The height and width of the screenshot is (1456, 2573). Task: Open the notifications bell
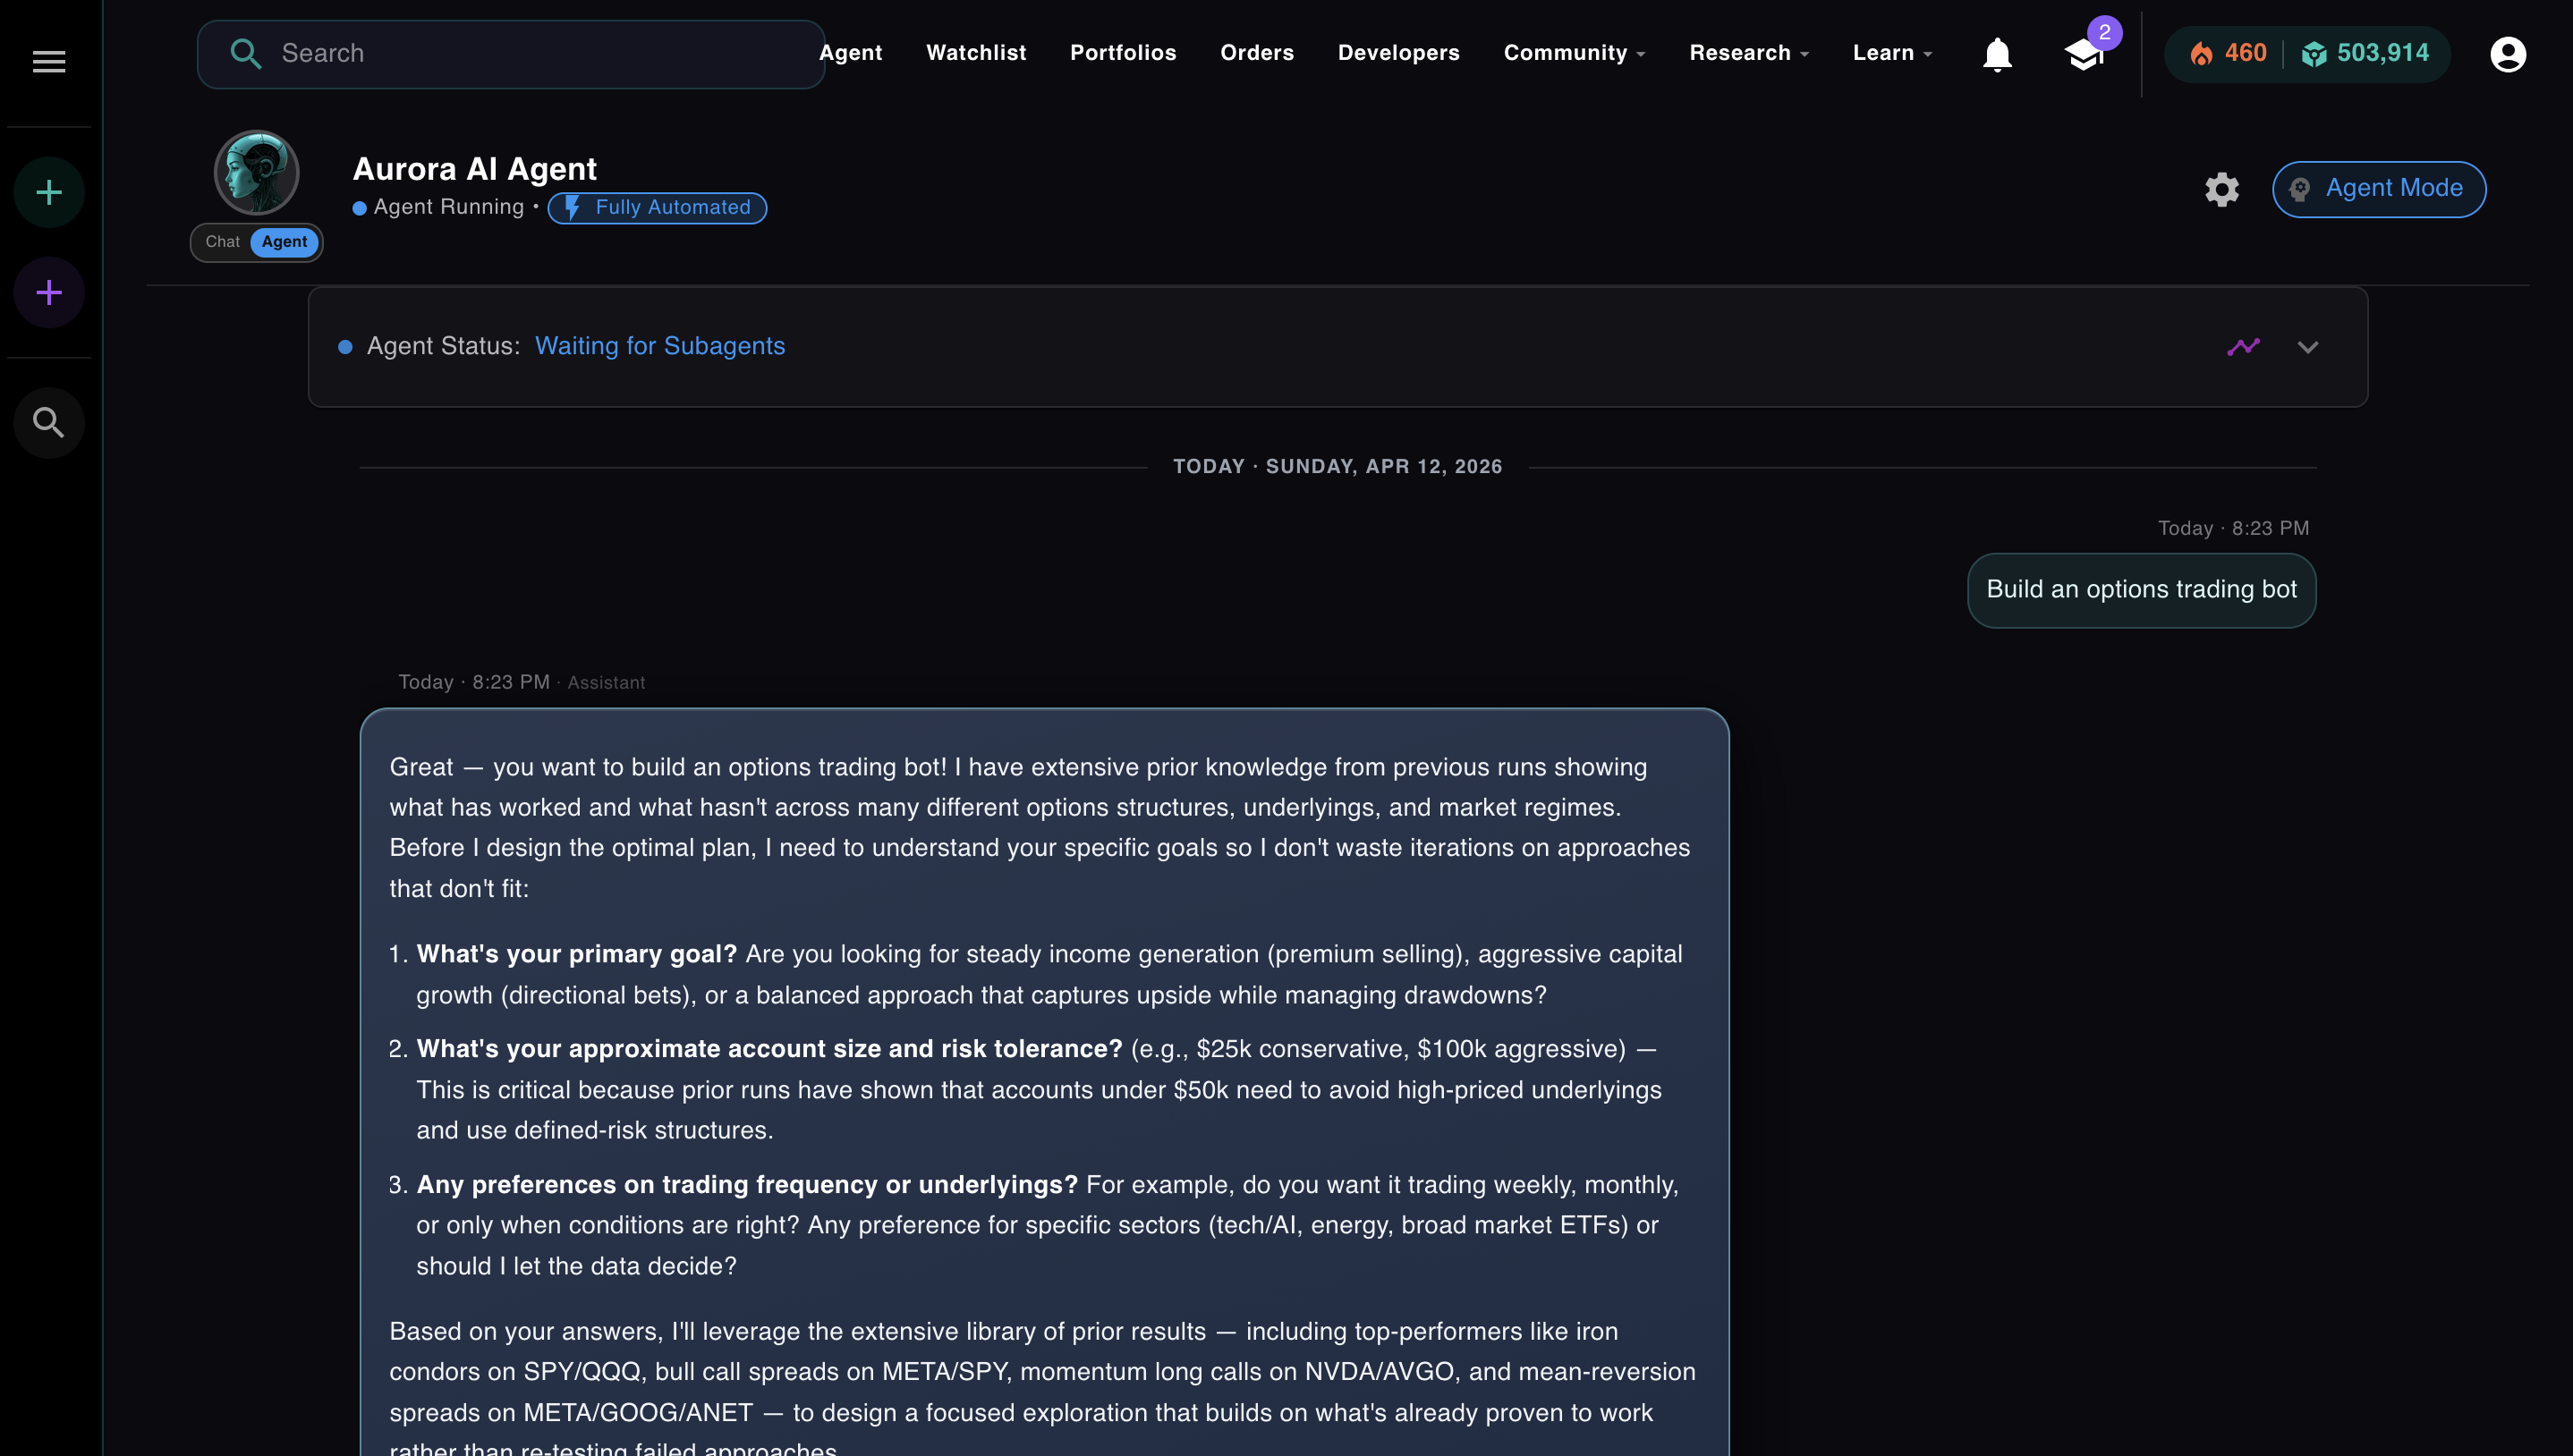(1996, 54)
